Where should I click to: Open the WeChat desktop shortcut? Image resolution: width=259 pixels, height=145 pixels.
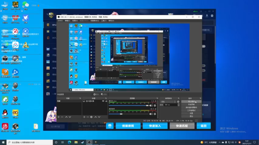(26, 5)
